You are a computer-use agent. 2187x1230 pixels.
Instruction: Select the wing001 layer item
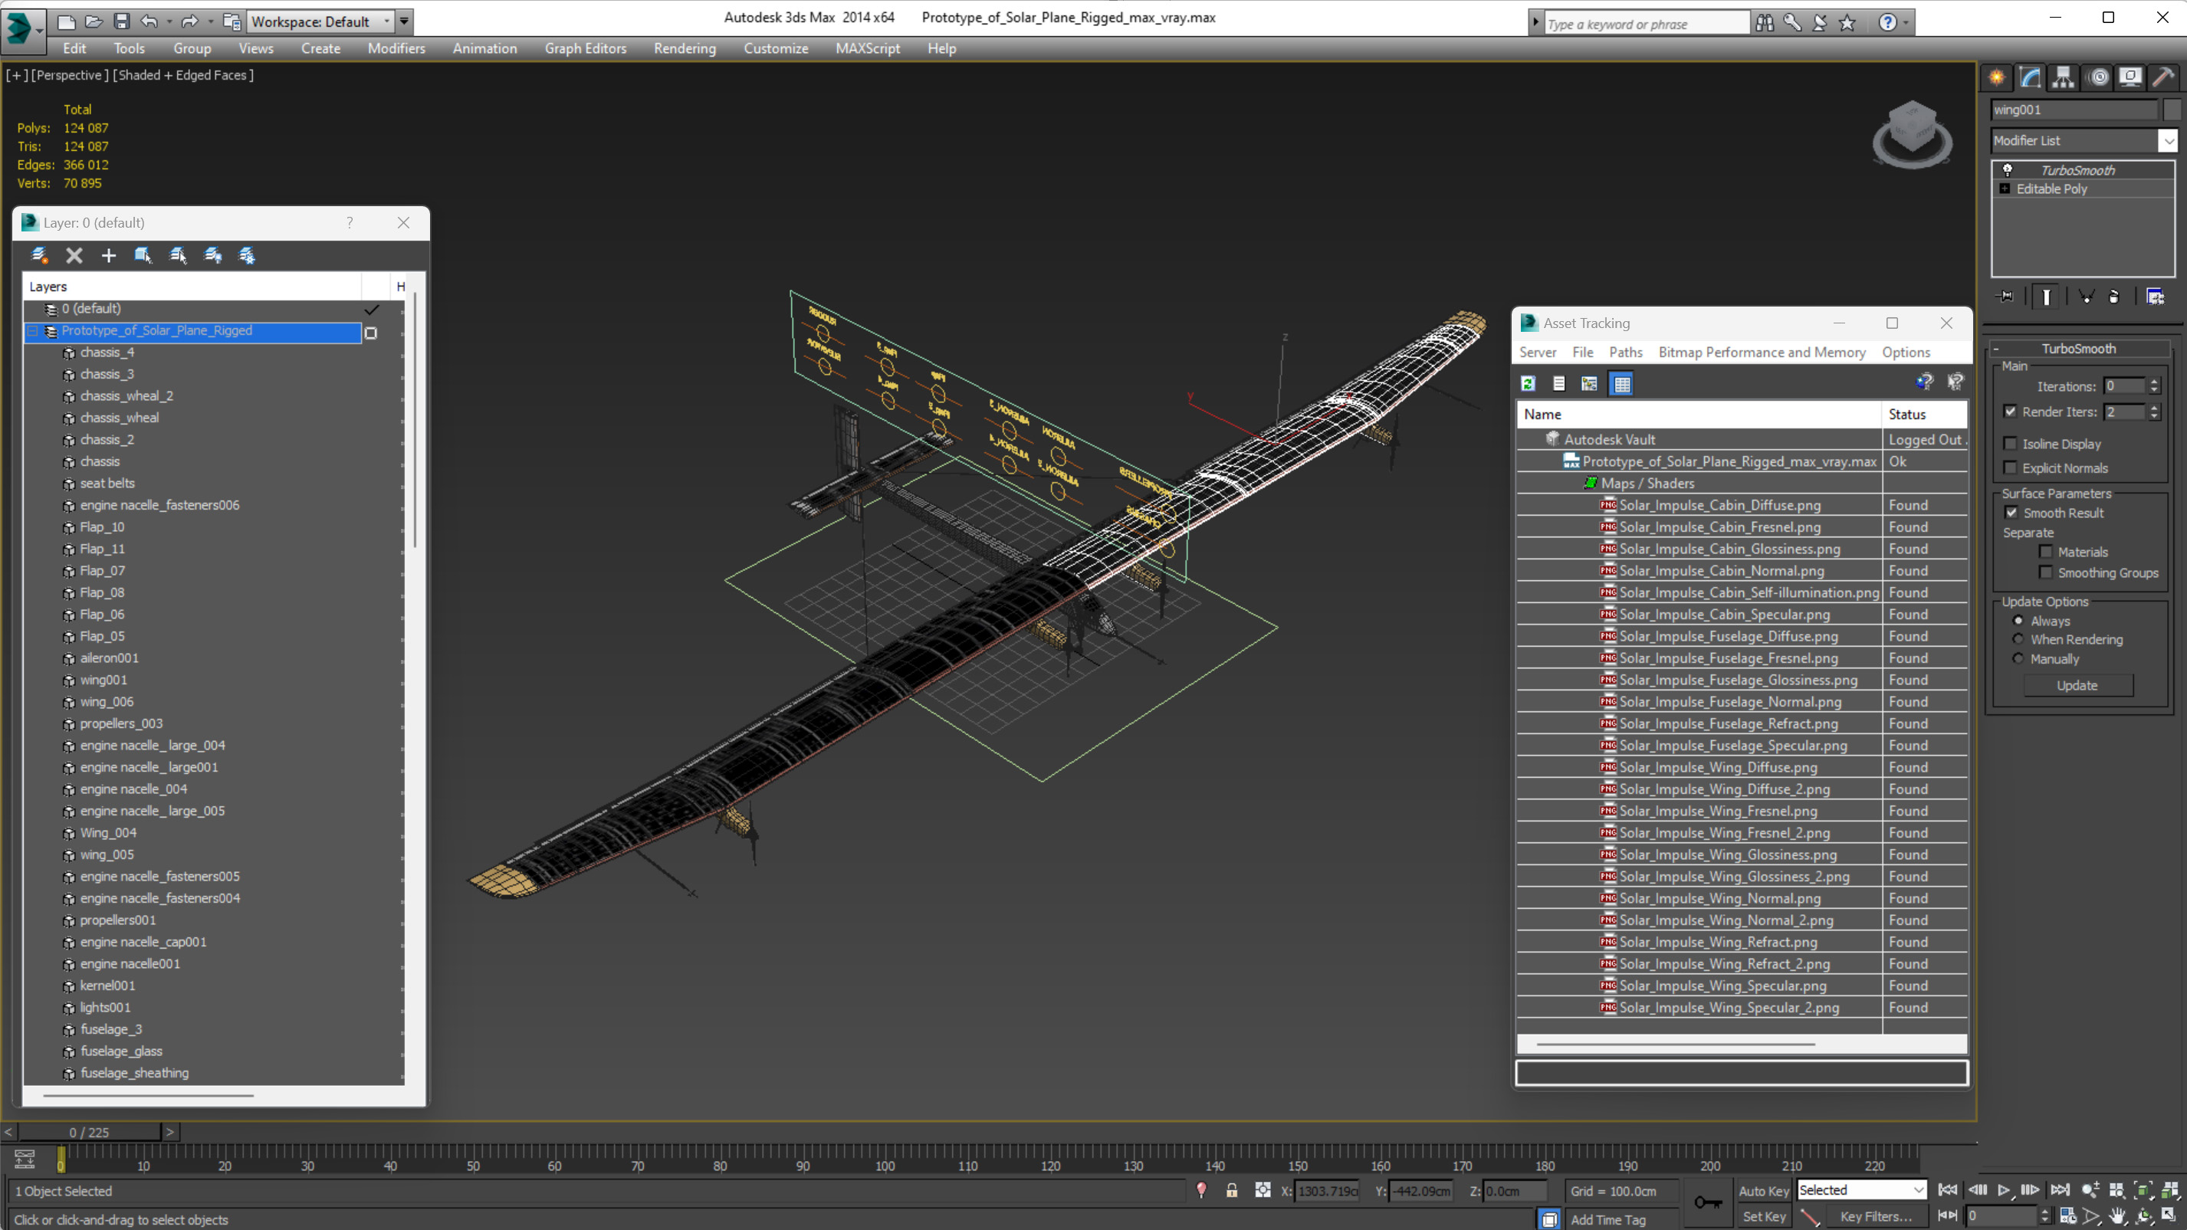pos(103,680)
